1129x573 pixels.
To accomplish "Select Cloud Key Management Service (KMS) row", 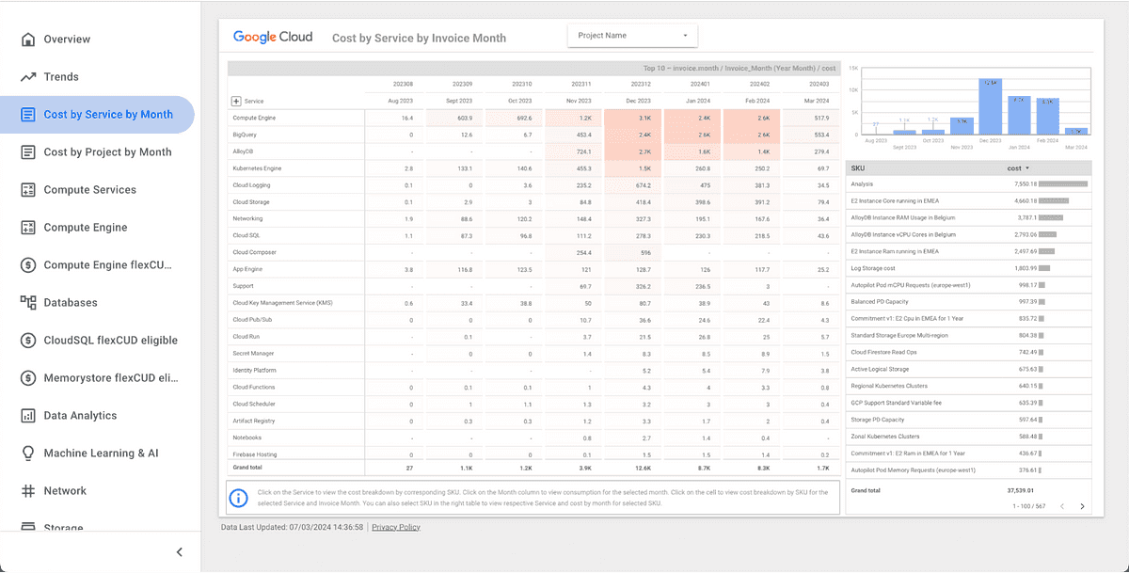I will (533, 303).
